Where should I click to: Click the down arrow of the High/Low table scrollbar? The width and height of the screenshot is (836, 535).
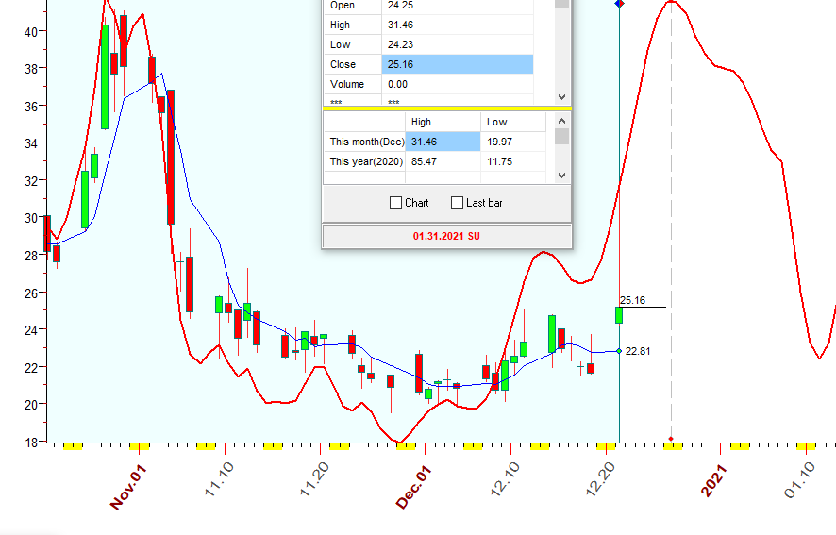click(x=561, y=175)
